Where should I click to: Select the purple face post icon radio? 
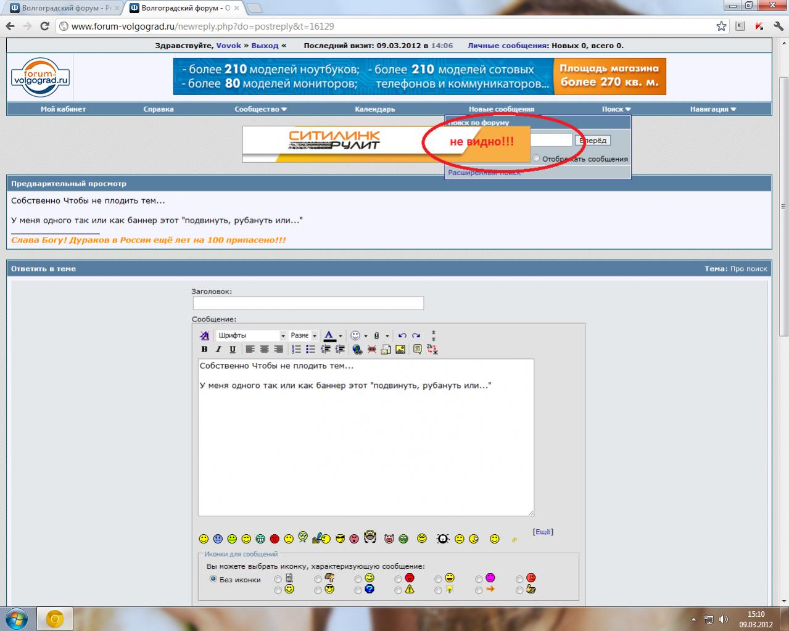tap(478, 579)
